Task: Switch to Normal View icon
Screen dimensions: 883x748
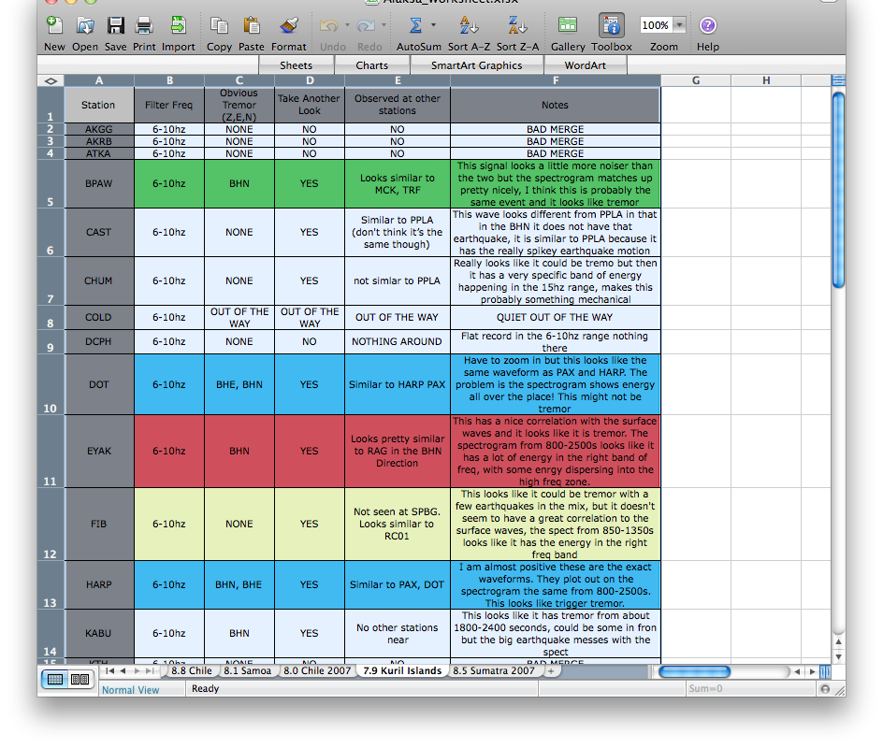Action: 55,680
